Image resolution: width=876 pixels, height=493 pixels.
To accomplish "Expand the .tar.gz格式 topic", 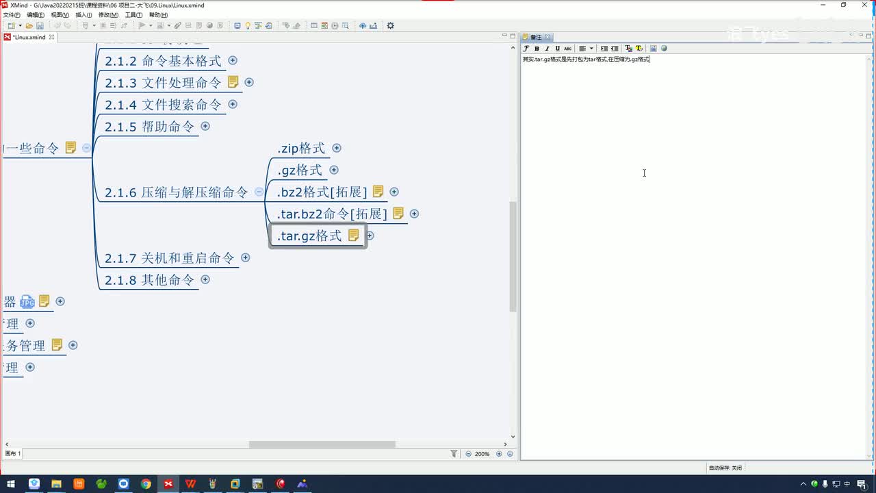I will click(x=370, y=236).
